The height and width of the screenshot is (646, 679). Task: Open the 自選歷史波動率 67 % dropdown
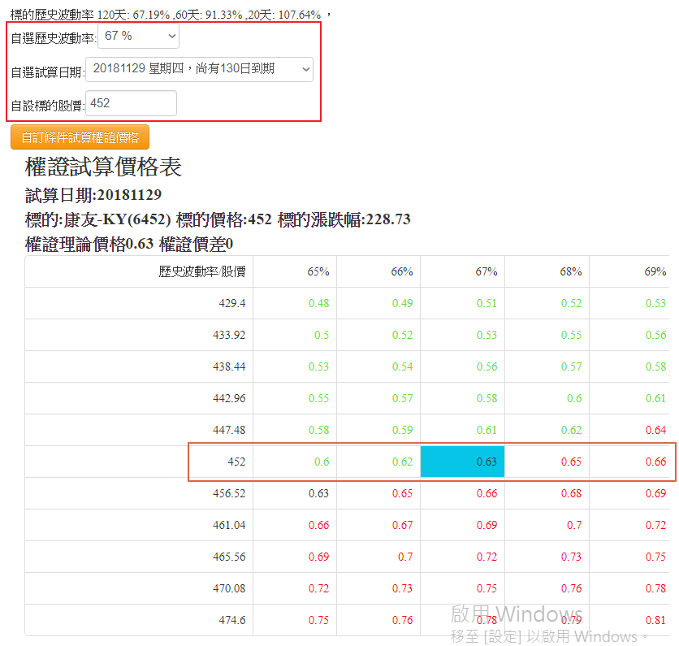139,36
